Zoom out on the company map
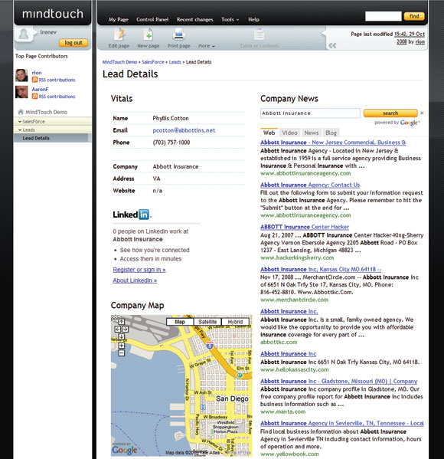Image resolution: width=444 pixels, height=459 pixels. 121,353
